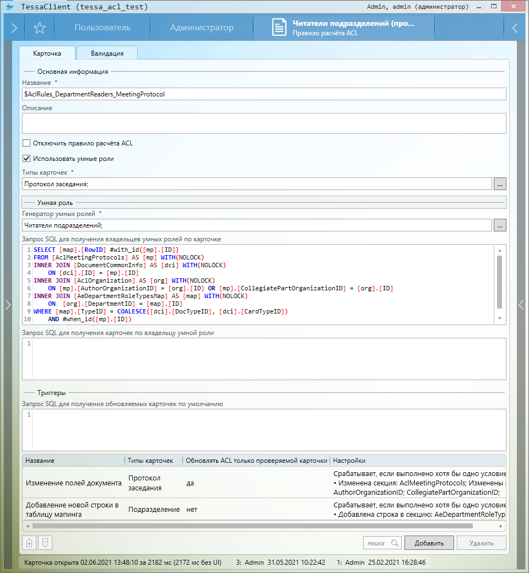Image resolution: width=529 pixels, height=573 pixels.
Task: Click the document icon on ACL rule tab
Action: (279, 28)
